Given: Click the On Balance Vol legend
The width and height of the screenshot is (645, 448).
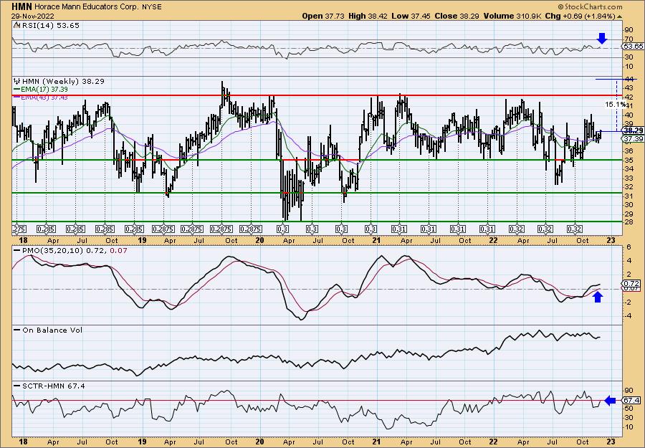Looking at the screenshot, I should click(52, 330).
